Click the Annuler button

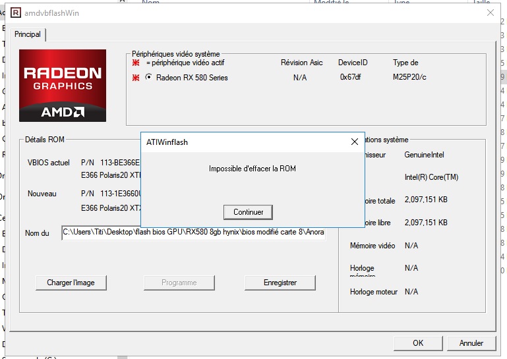tap(471, 343)
